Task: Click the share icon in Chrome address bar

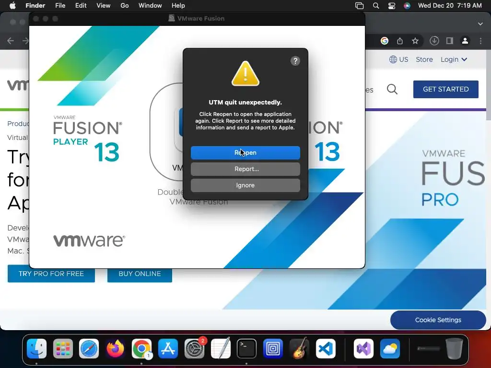Action: pos(400,41)
